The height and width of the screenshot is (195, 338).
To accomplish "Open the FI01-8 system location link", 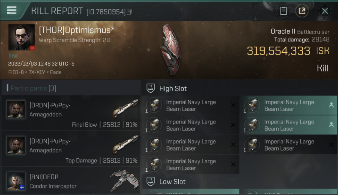I will [16, 72].
